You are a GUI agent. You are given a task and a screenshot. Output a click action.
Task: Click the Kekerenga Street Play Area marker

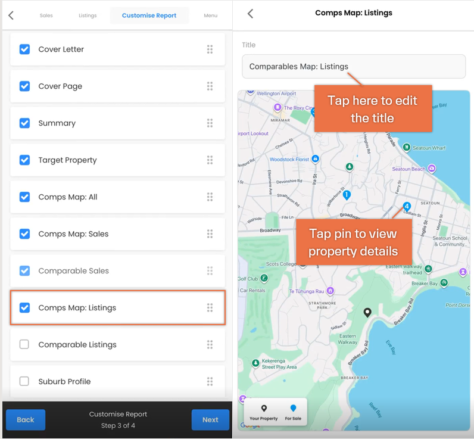[x=255, y=363]
